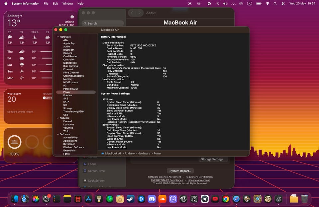Open the Photos app in the dock
The width and height of the screenshot is (319, 207).
click(x=36, y=199)
